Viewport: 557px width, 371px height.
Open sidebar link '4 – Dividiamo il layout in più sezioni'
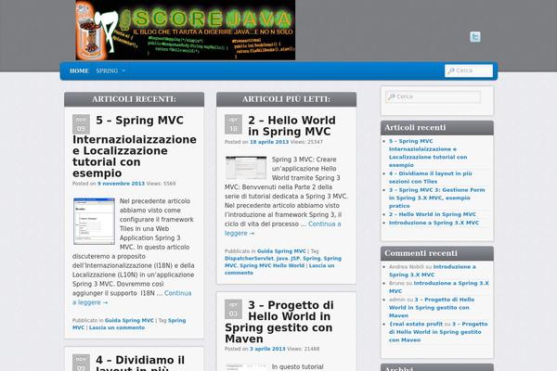pos(431,177)
